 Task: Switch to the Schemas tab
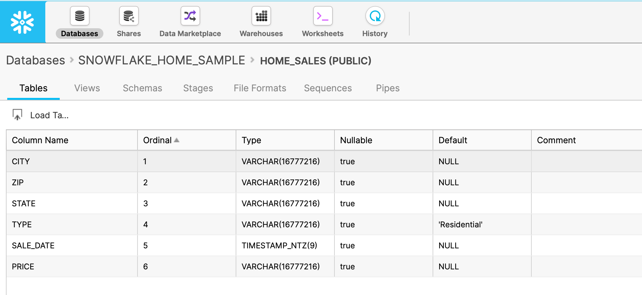pyautogui.click(x=142, y=88)
